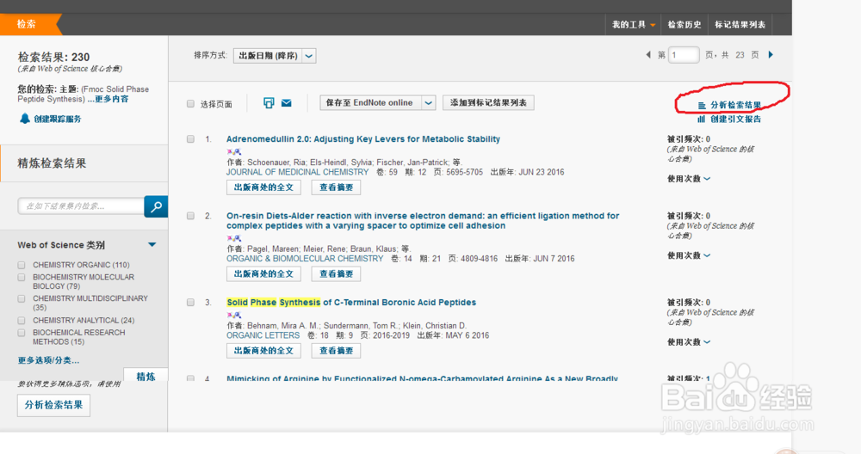This screenshot has height=454, width=861.
Task: Click the bell icon for creating alert
Action: 25,119
